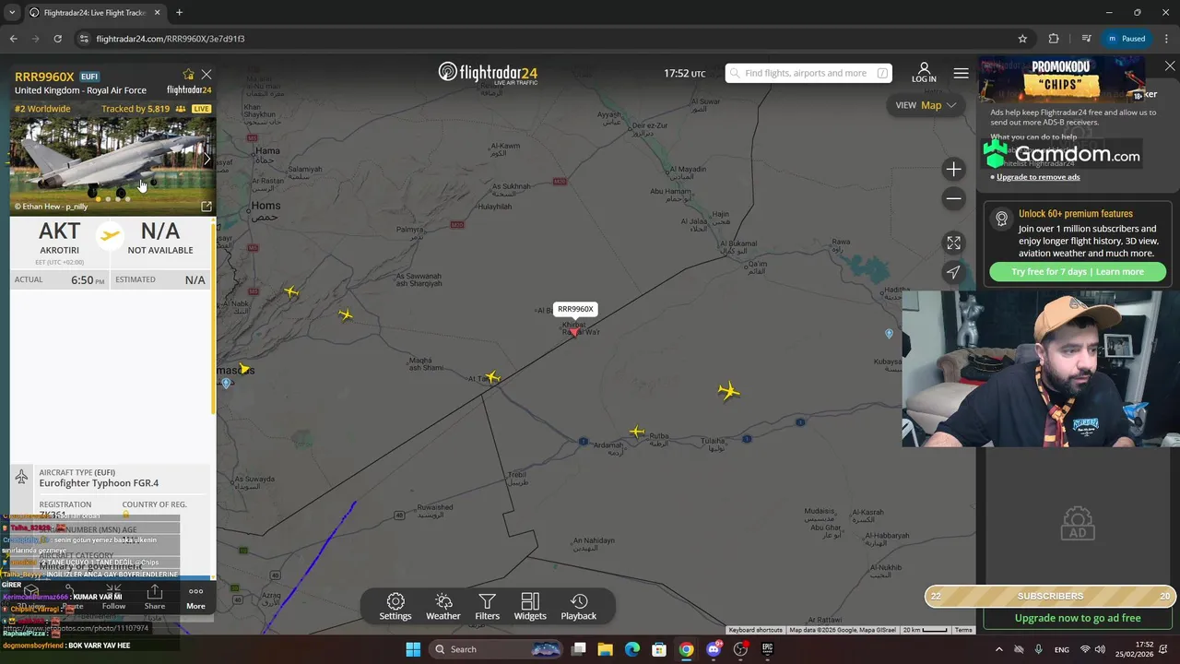Toggle fullscreen map view
Screen dimensions: 1180x664
pyautogui.click(x=953, y=243)
